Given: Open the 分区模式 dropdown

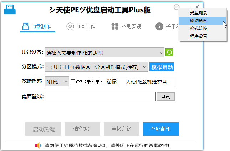Looking at the screenshot, I should click(96, 67).
